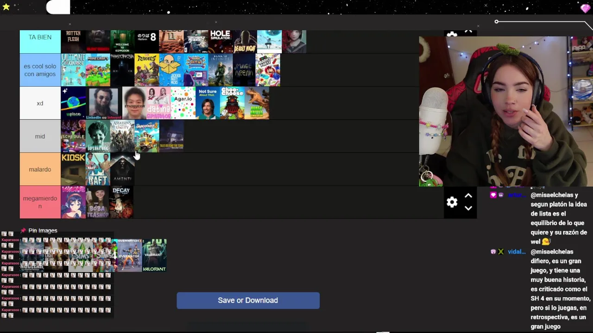593x333 pixels.
Task: Click the wplace globe image
Action: [73, 103]
